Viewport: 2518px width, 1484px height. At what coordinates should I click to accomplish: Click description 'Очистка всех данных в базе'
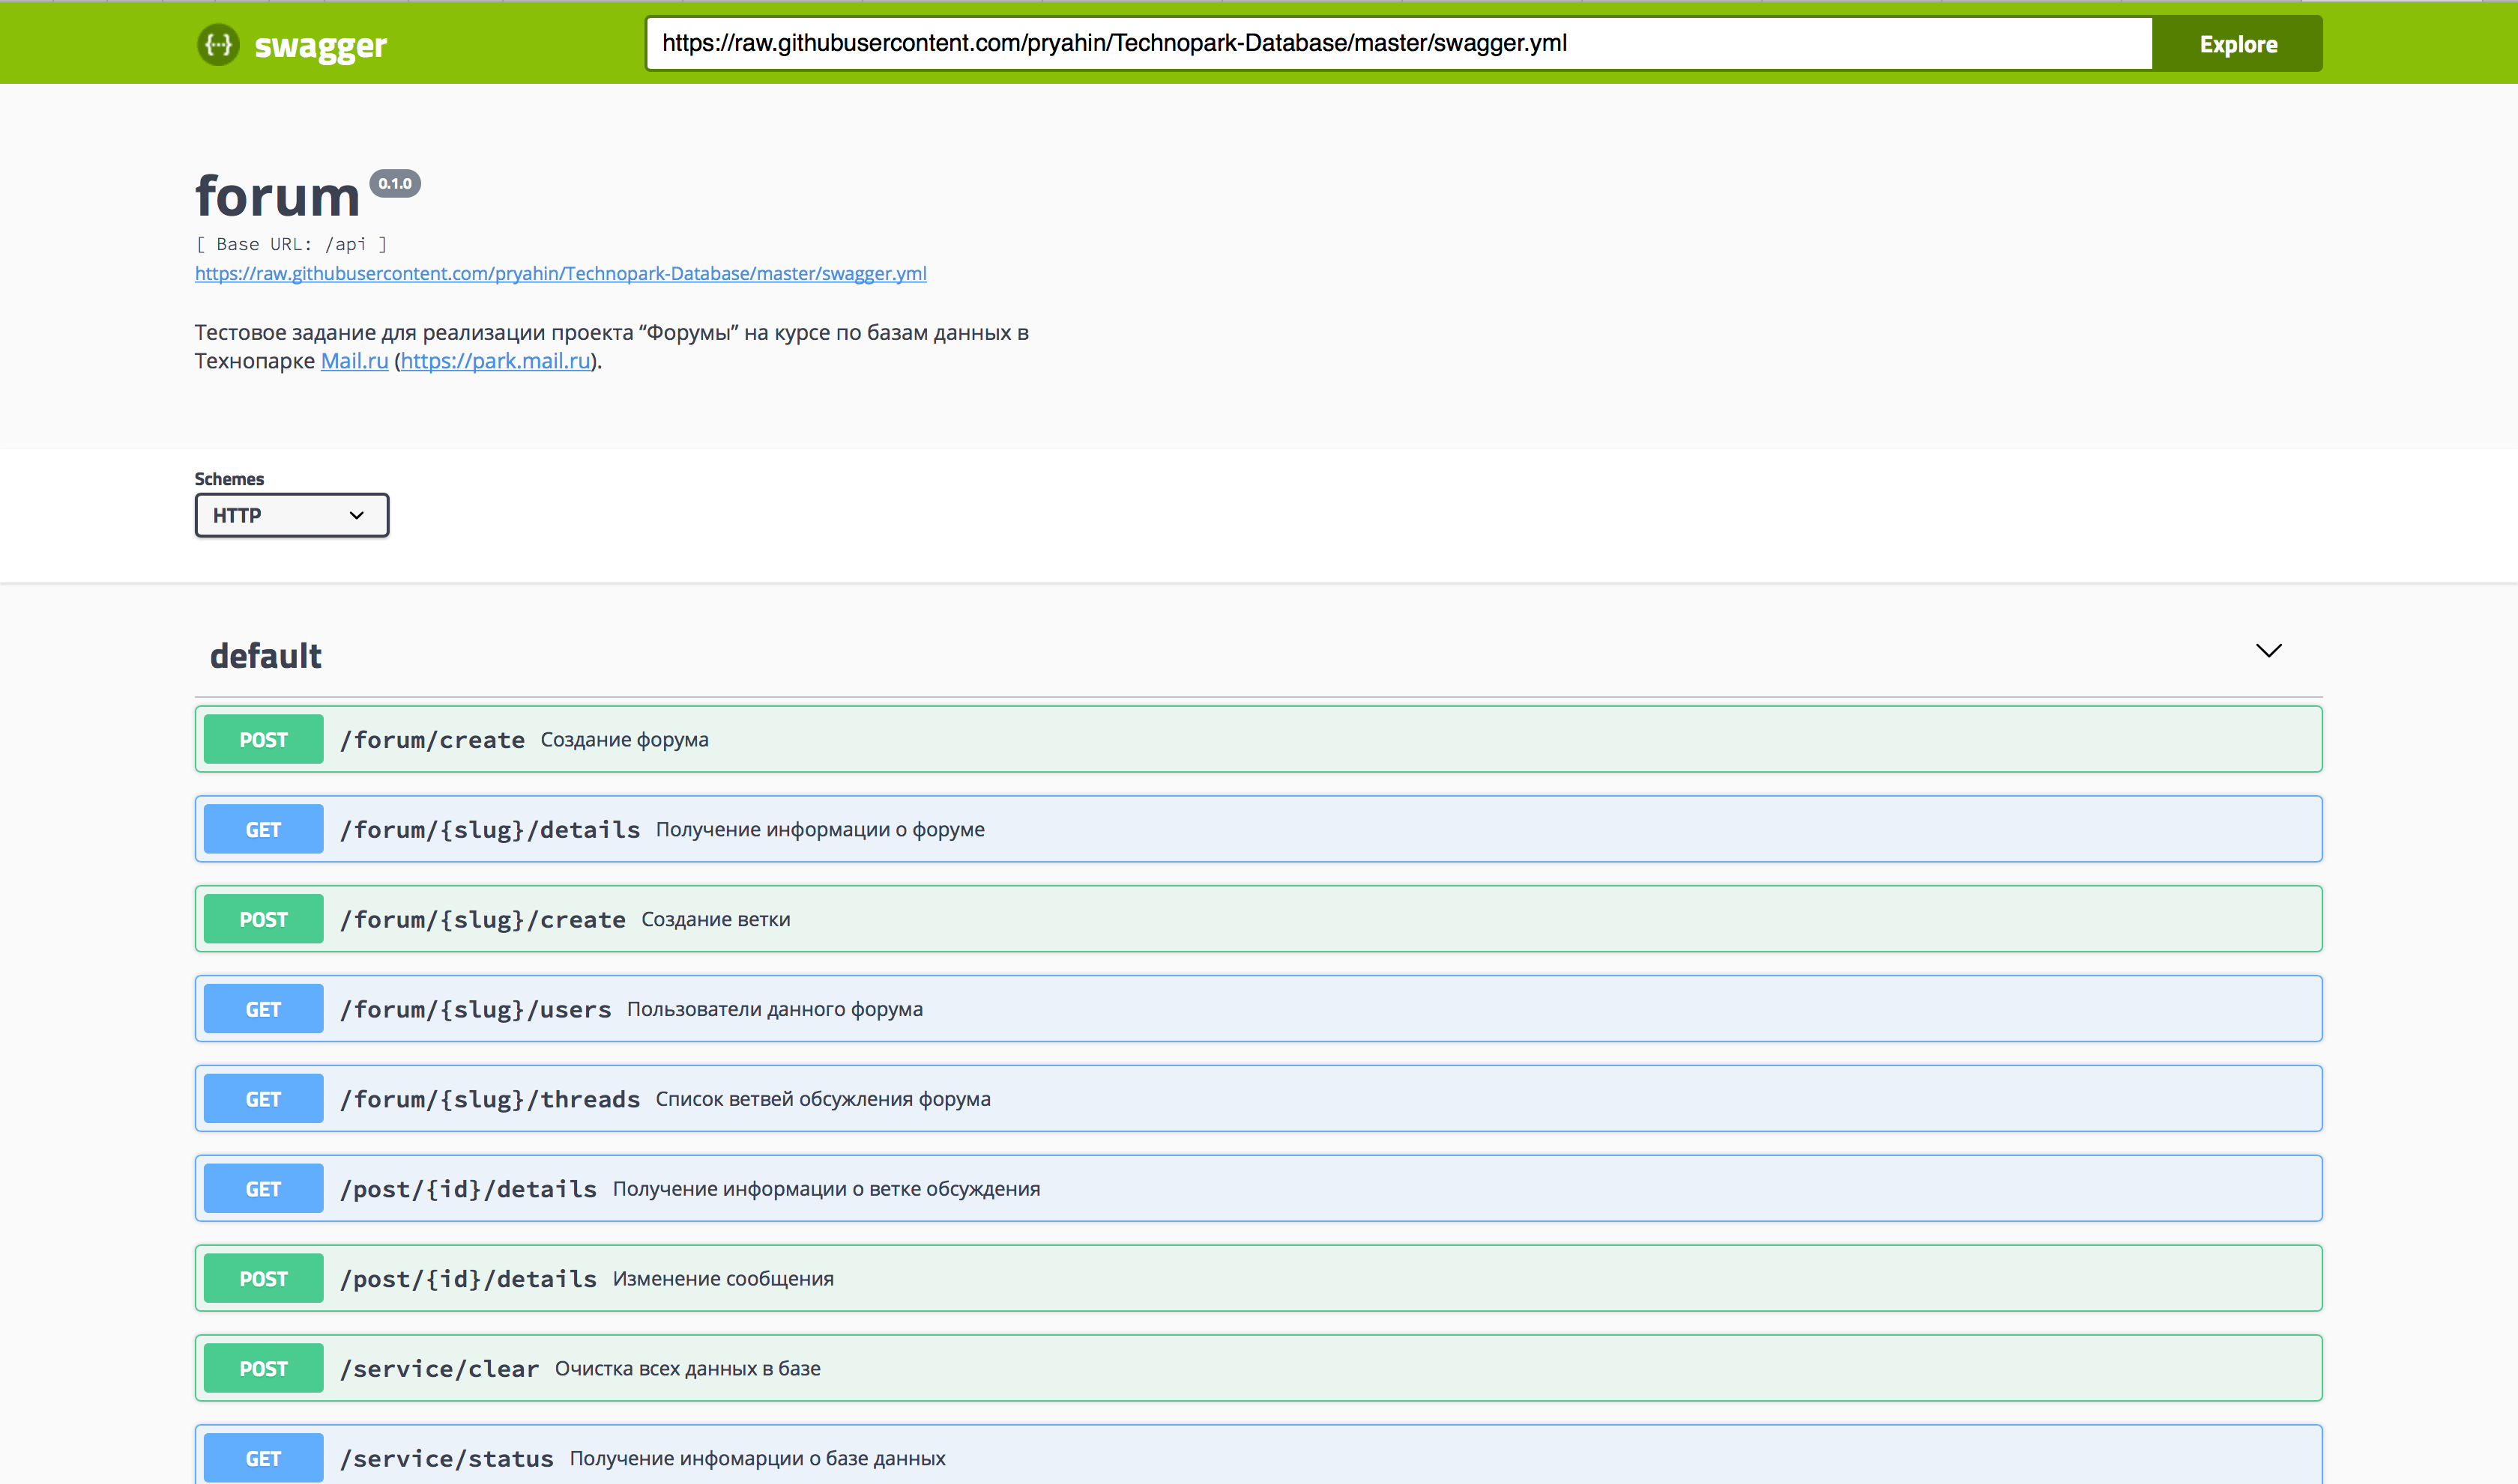click(687, 1369)
